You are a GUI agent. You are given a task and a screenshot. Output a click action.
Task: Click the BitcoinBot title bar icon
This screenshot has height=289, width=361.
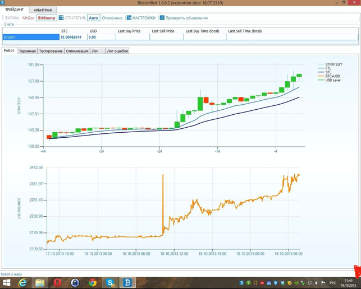[2, 3]
